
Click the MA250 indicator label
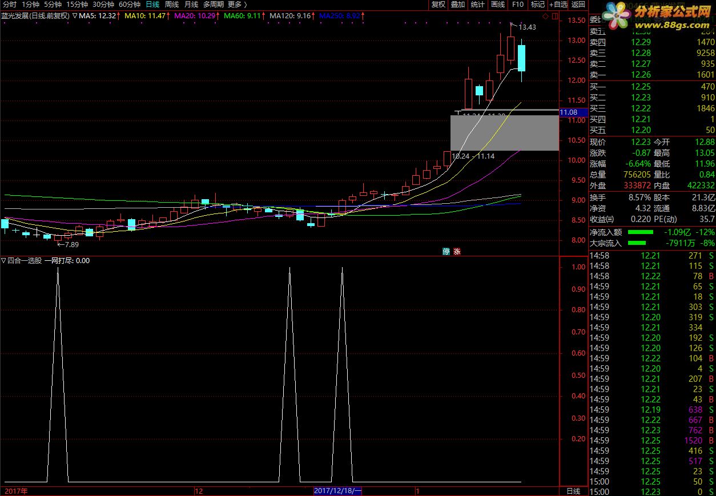click(340, 15)
